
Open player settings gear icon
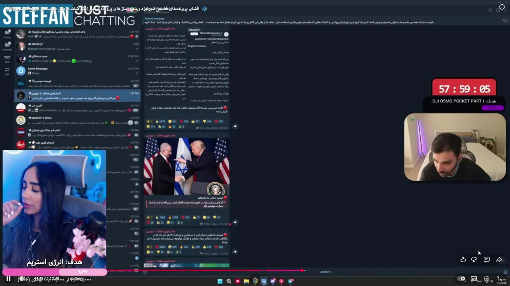coord(486,279)
